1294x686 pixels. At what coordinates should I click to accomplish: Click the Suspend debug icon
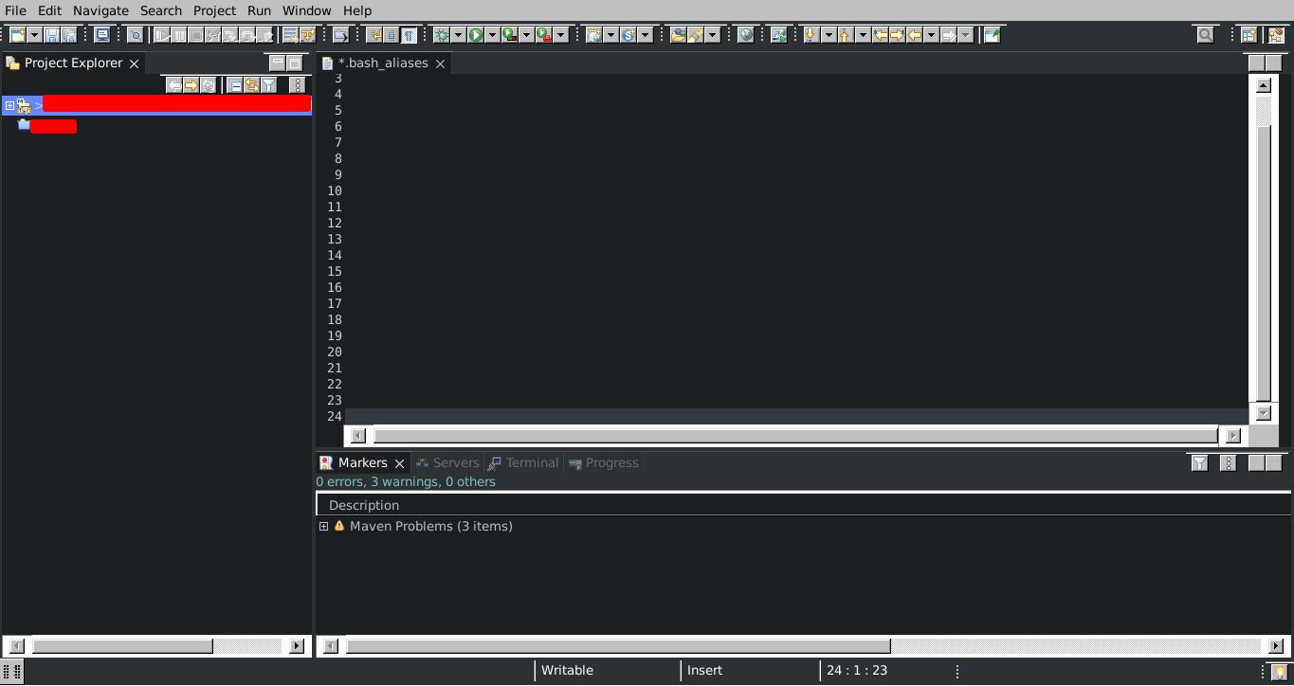click(179, 35)
